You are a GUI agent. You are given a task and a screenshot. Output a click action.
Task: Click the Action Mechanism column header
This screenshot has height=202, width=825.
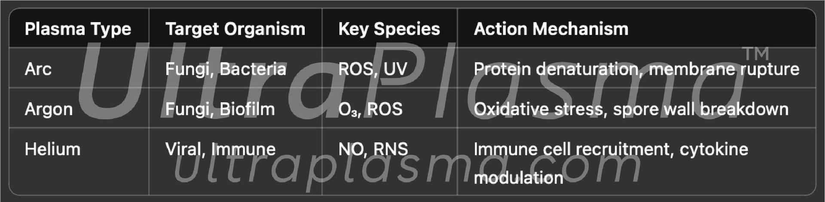tap(551, 29)
